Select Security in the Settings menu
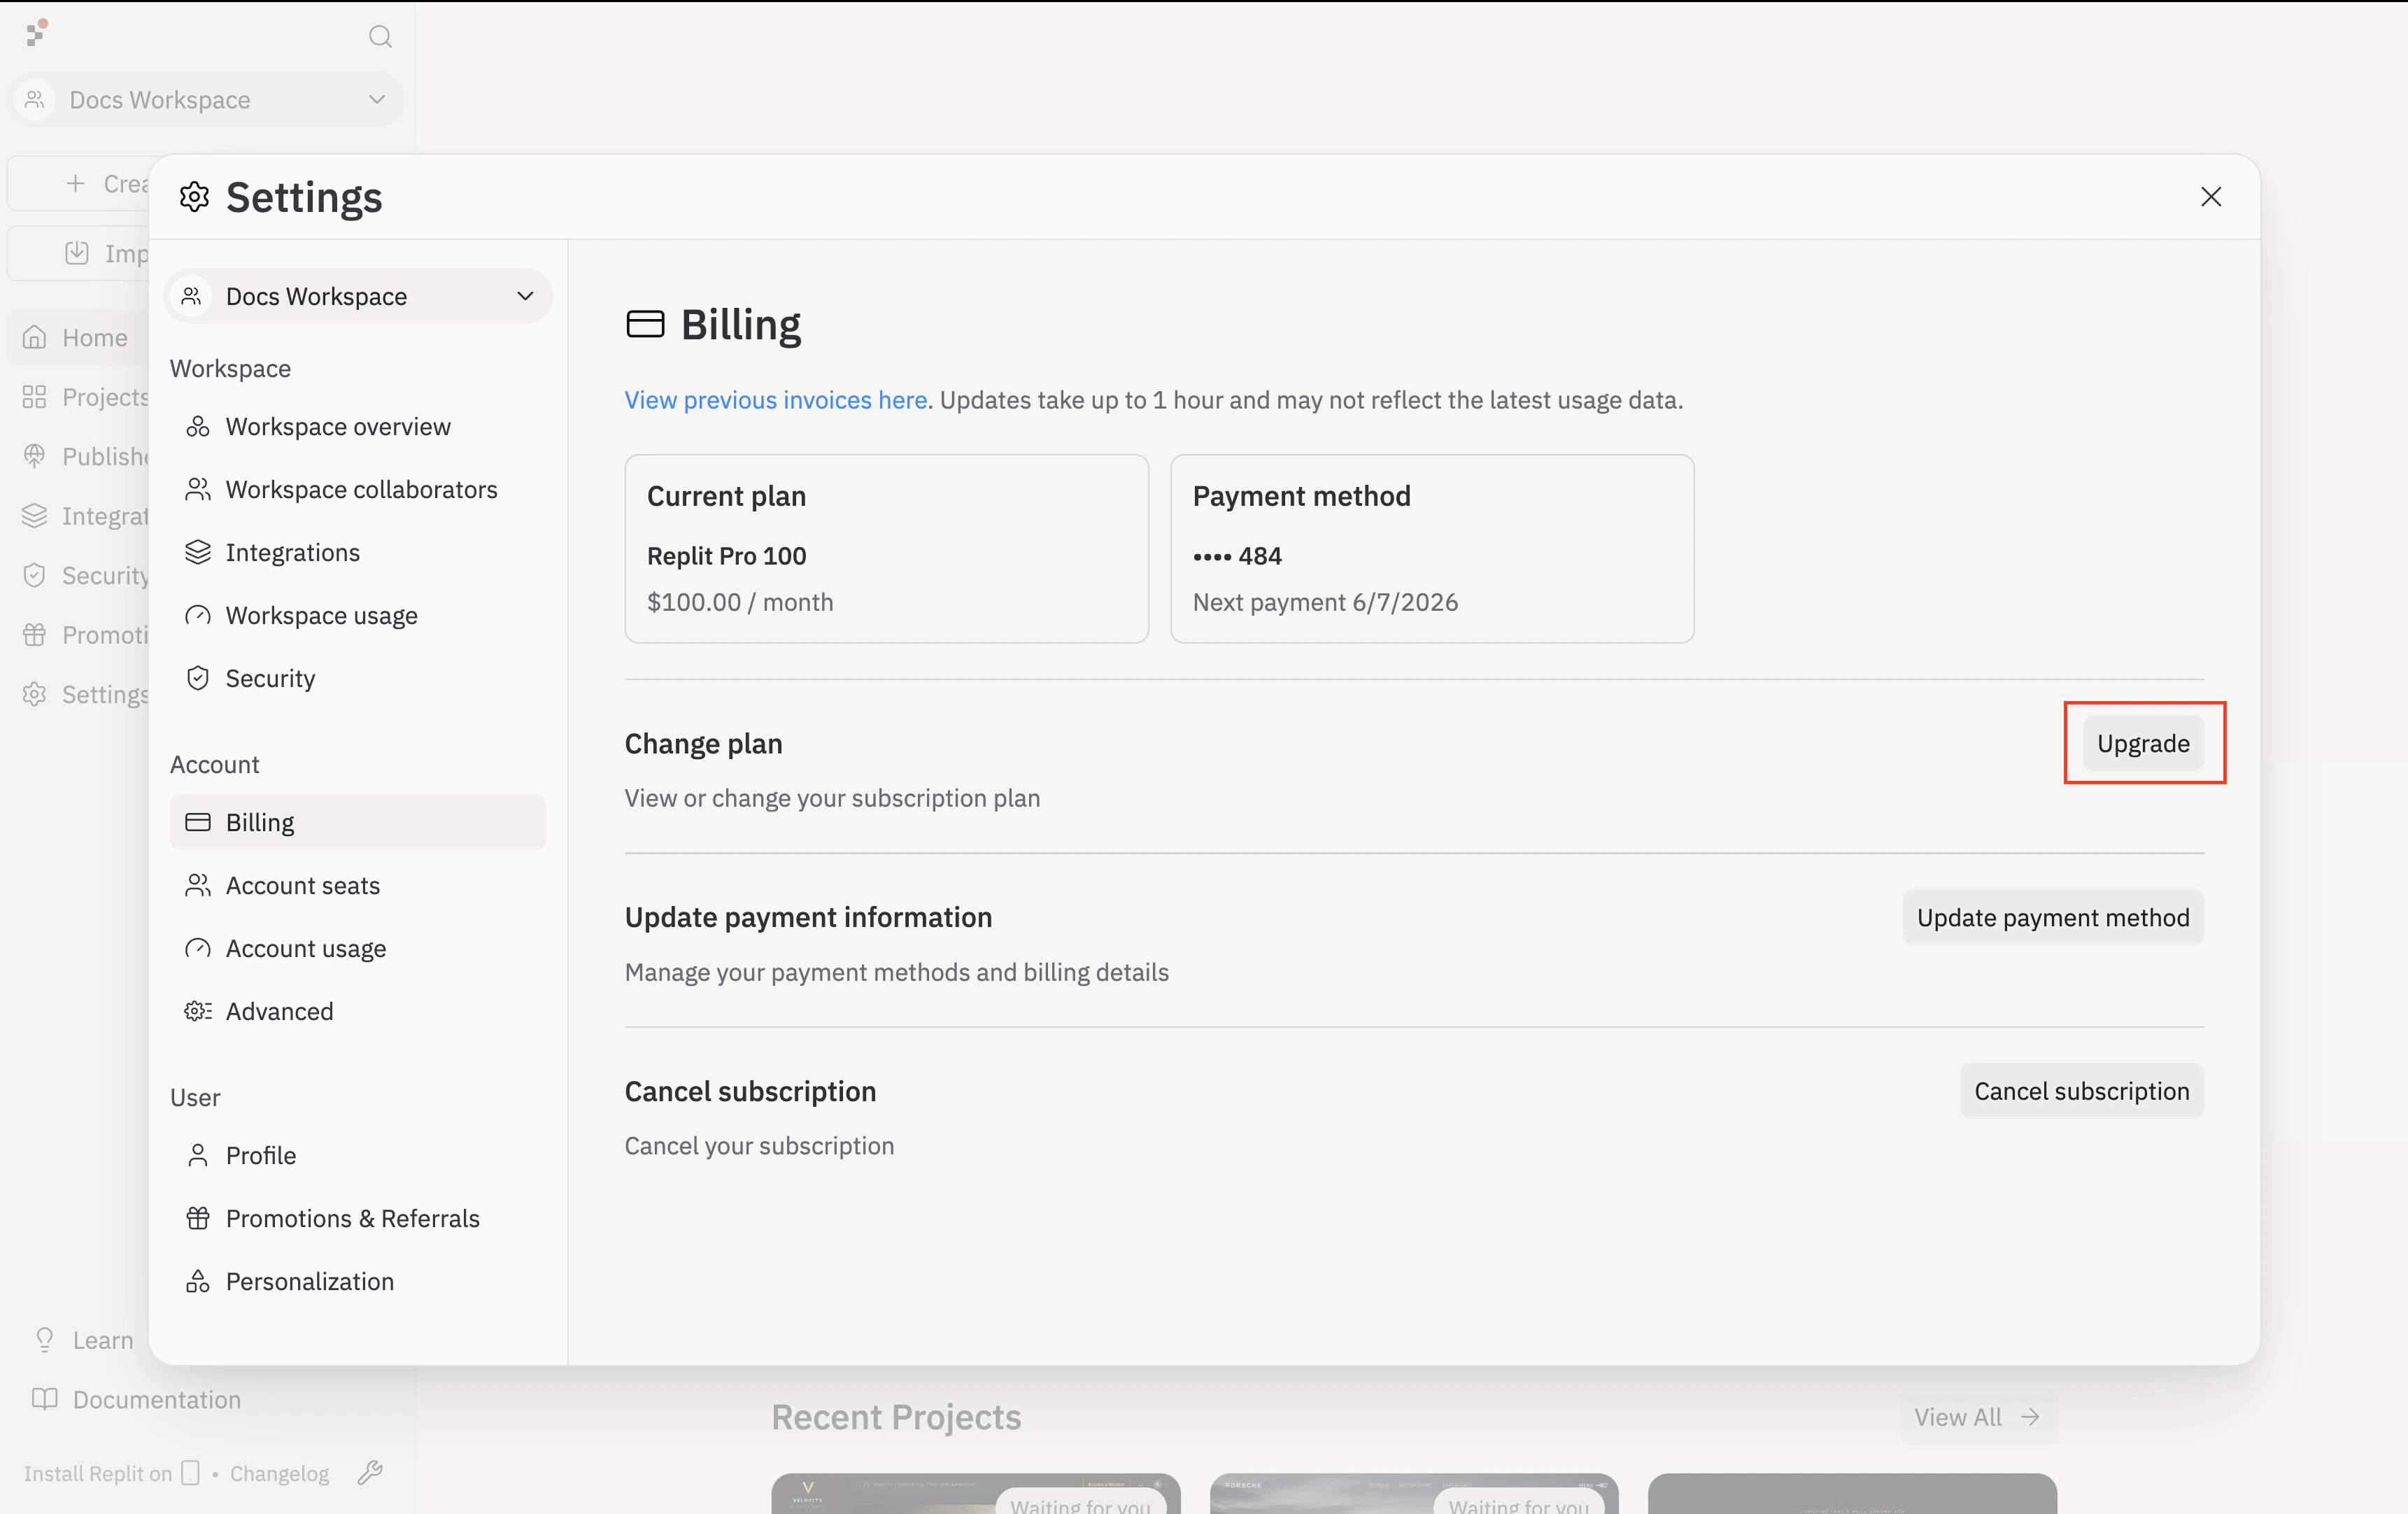2408x1514 pixels. coord(358,679)
